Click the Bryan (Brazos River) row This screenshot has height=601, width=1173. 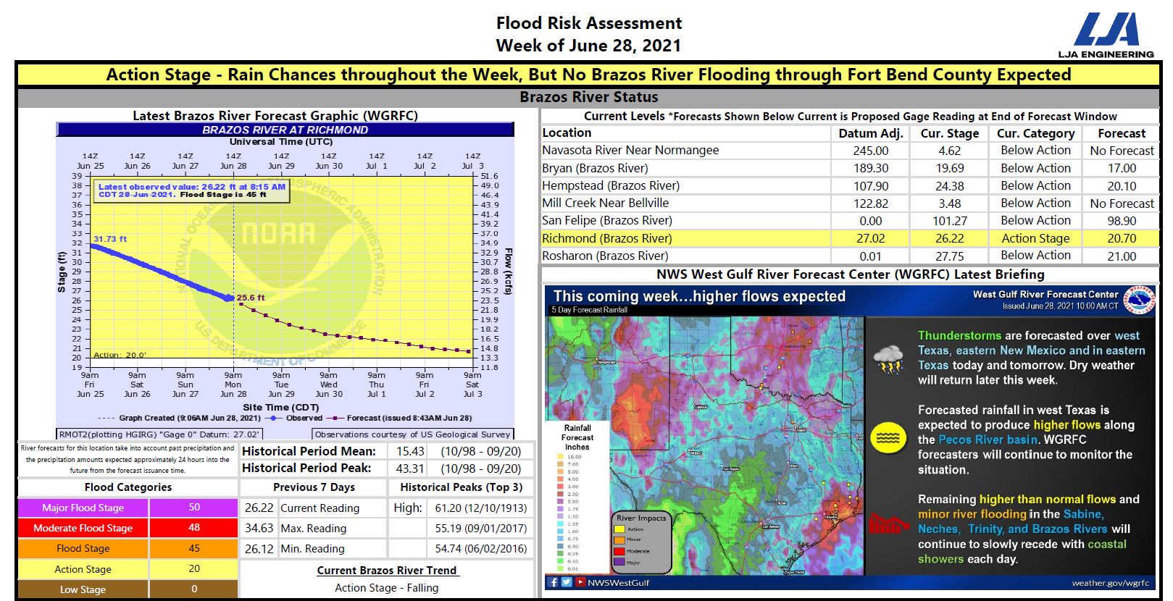850,168
